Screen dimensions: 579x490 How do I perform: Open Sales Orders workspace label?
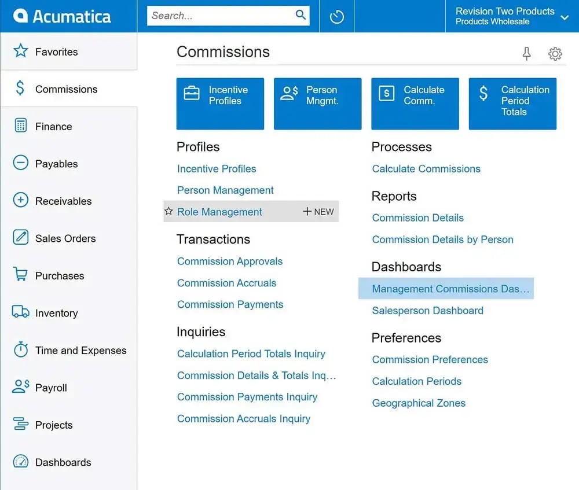[65, 238]
